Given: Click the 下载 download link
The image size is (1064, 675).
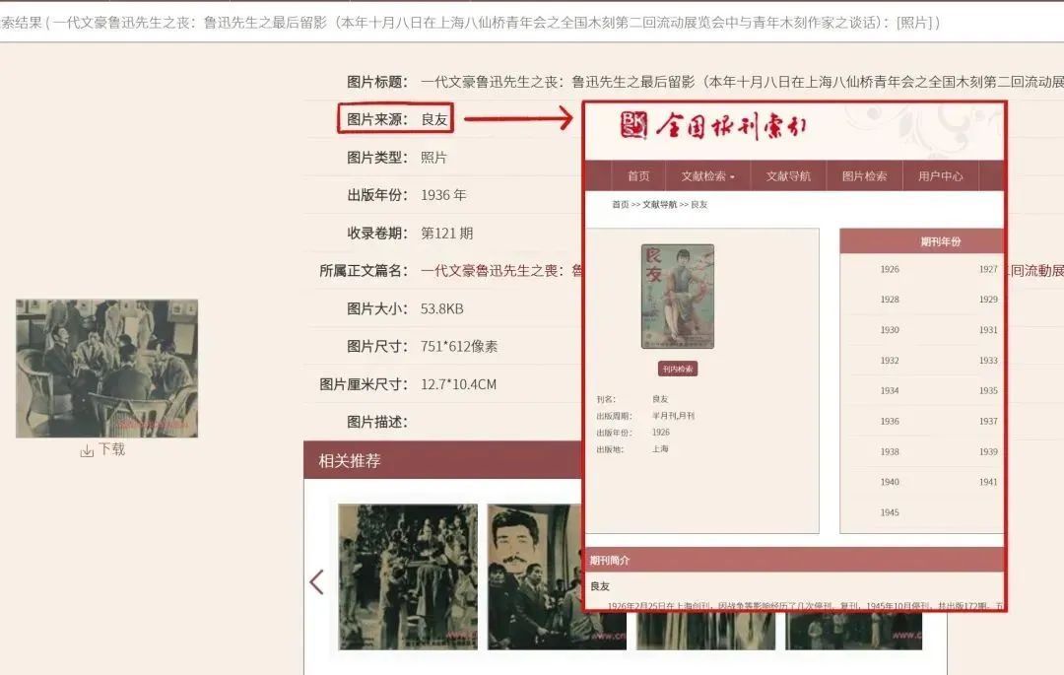Looking at the screenshot, I should click(x=111, y=449).
